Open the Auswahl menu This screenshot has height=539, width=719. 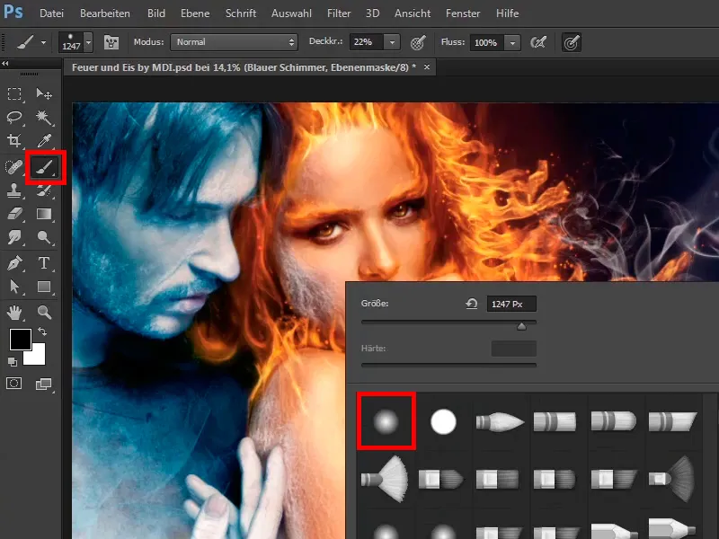pos(291,13)
